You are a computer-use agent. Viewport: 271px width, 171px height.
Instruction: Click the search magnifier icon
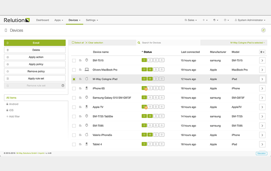pos(139,43)
